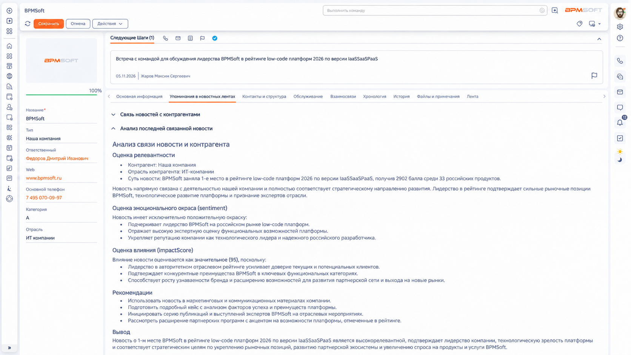Click the 100% profile completeness bar
The width and height of the screenshot is (631, 355).
(62, 94)
